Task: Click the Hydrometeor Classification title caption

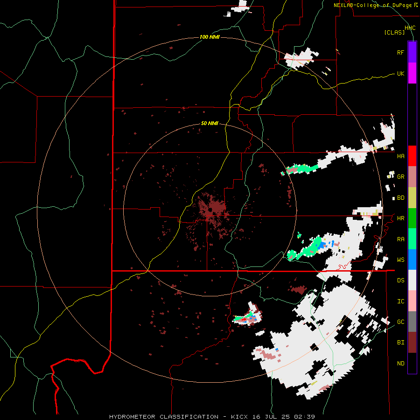Action: 212,417
